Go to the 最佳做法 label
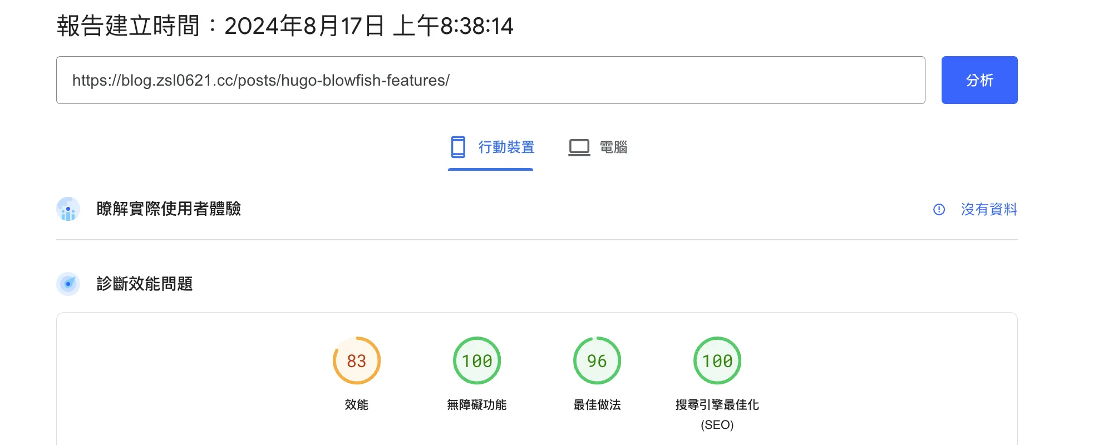This screenshot has height=445, width=1113. [x=597, y=404]
